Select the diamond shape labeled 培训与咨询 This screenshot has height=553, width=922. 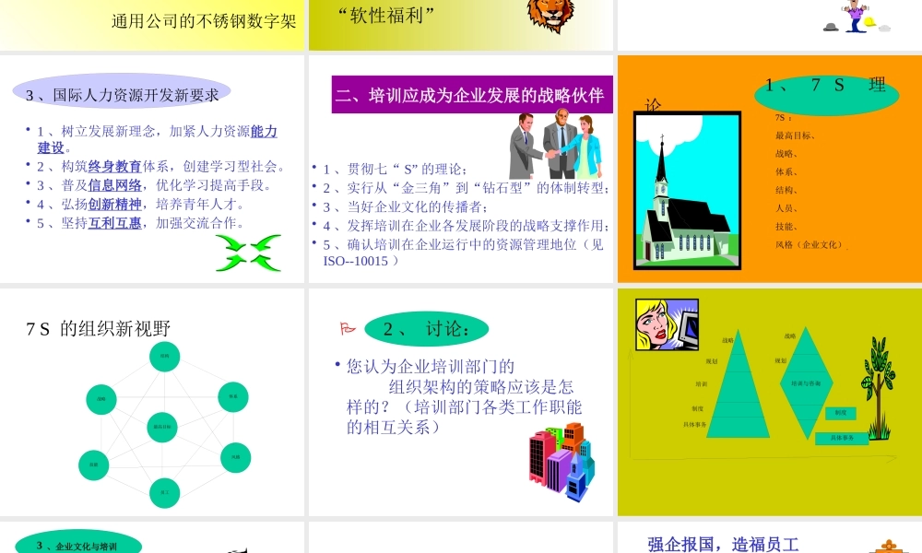coord(806,383)
